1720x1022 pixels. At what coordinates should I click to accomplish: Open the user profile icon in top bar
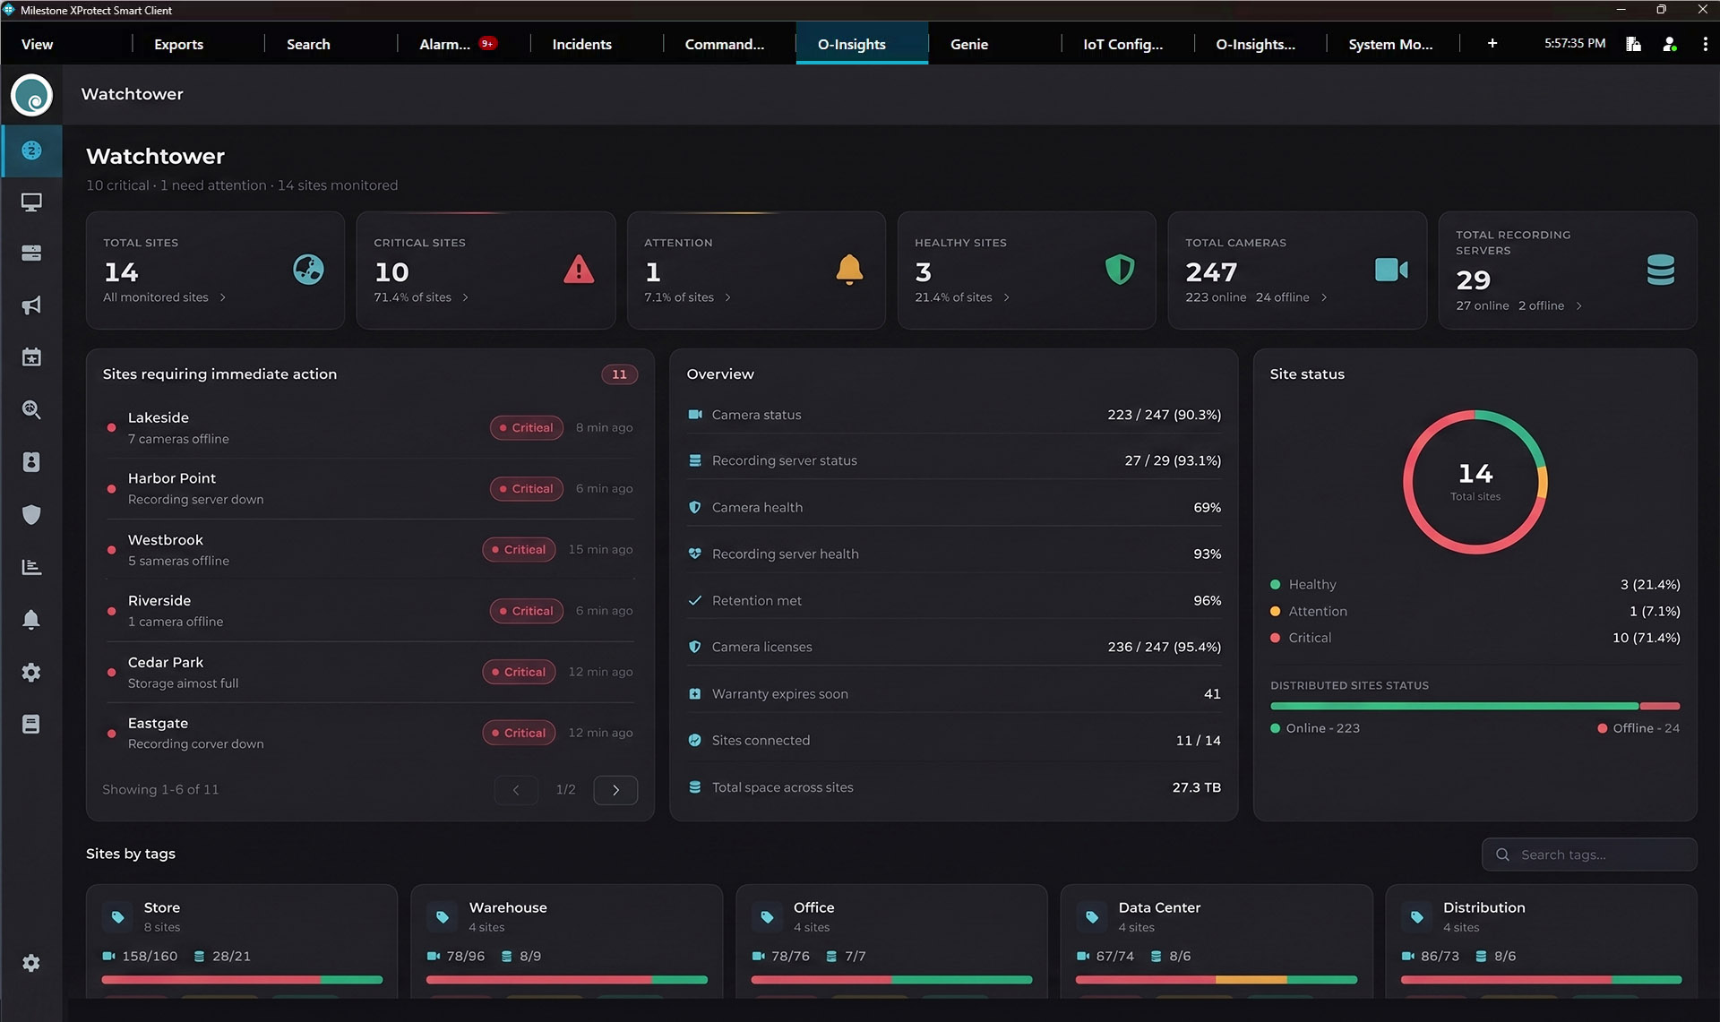1670,44
